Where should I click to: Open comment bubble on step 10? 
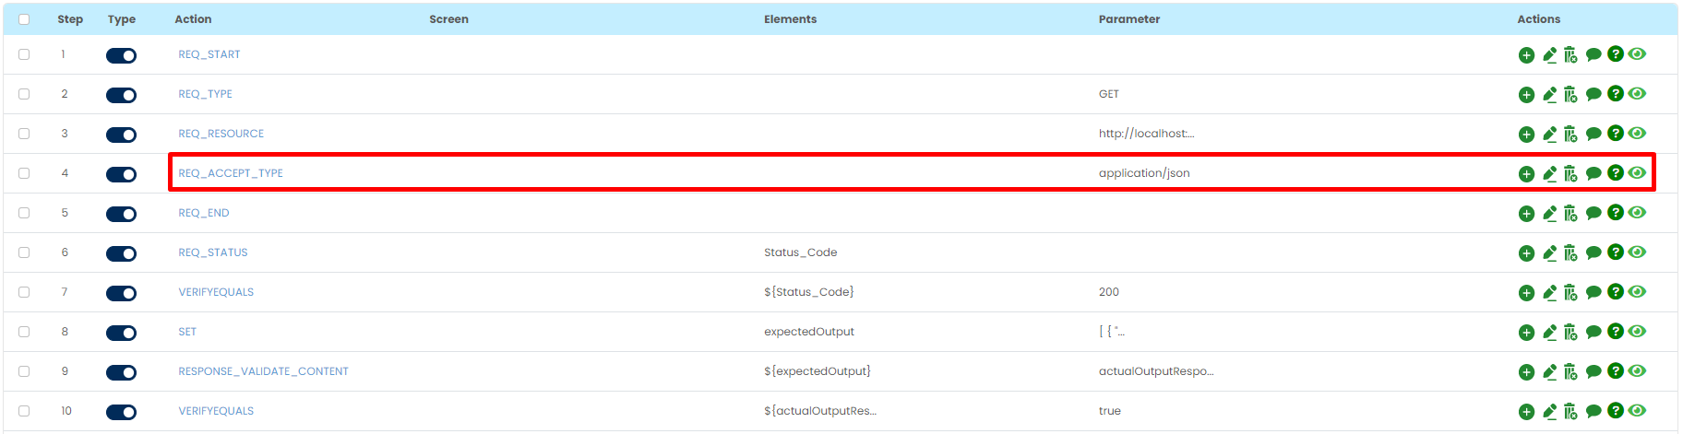coord(1593,412)
